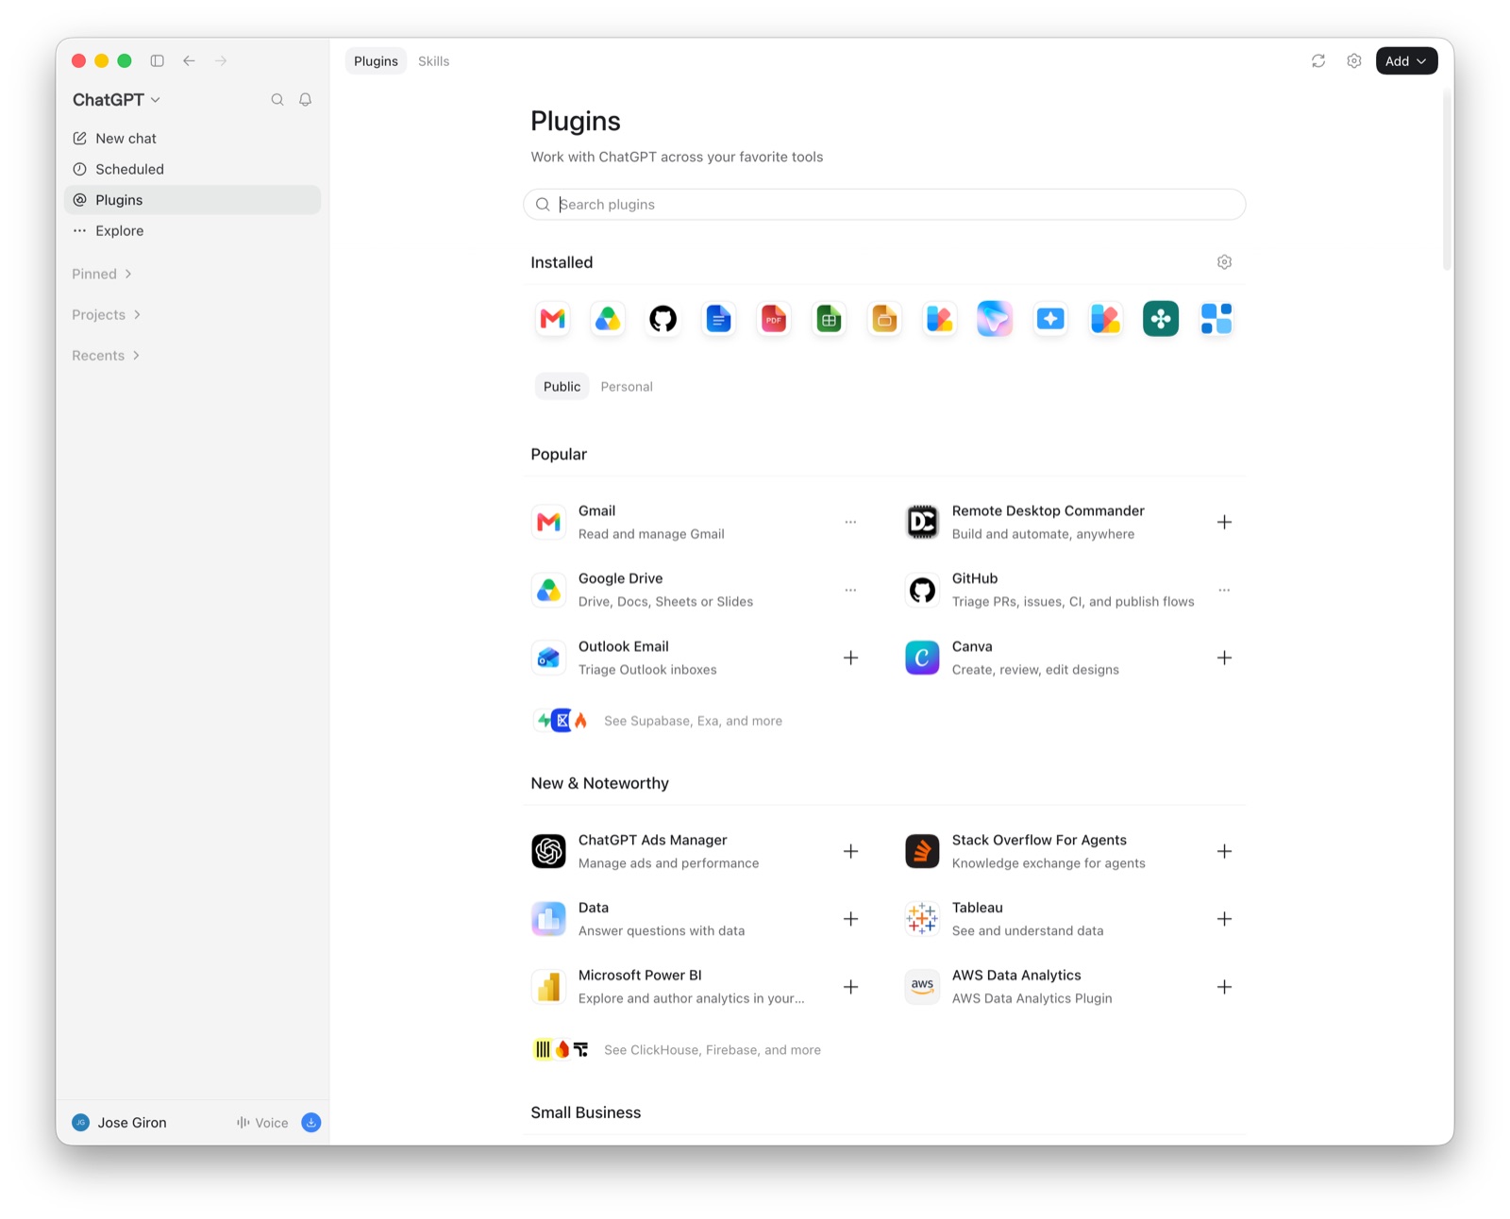Open the installed pink-blue arrow plugin icon
The width and height of the screenshot is (1510, 1219).
(995, 319)
